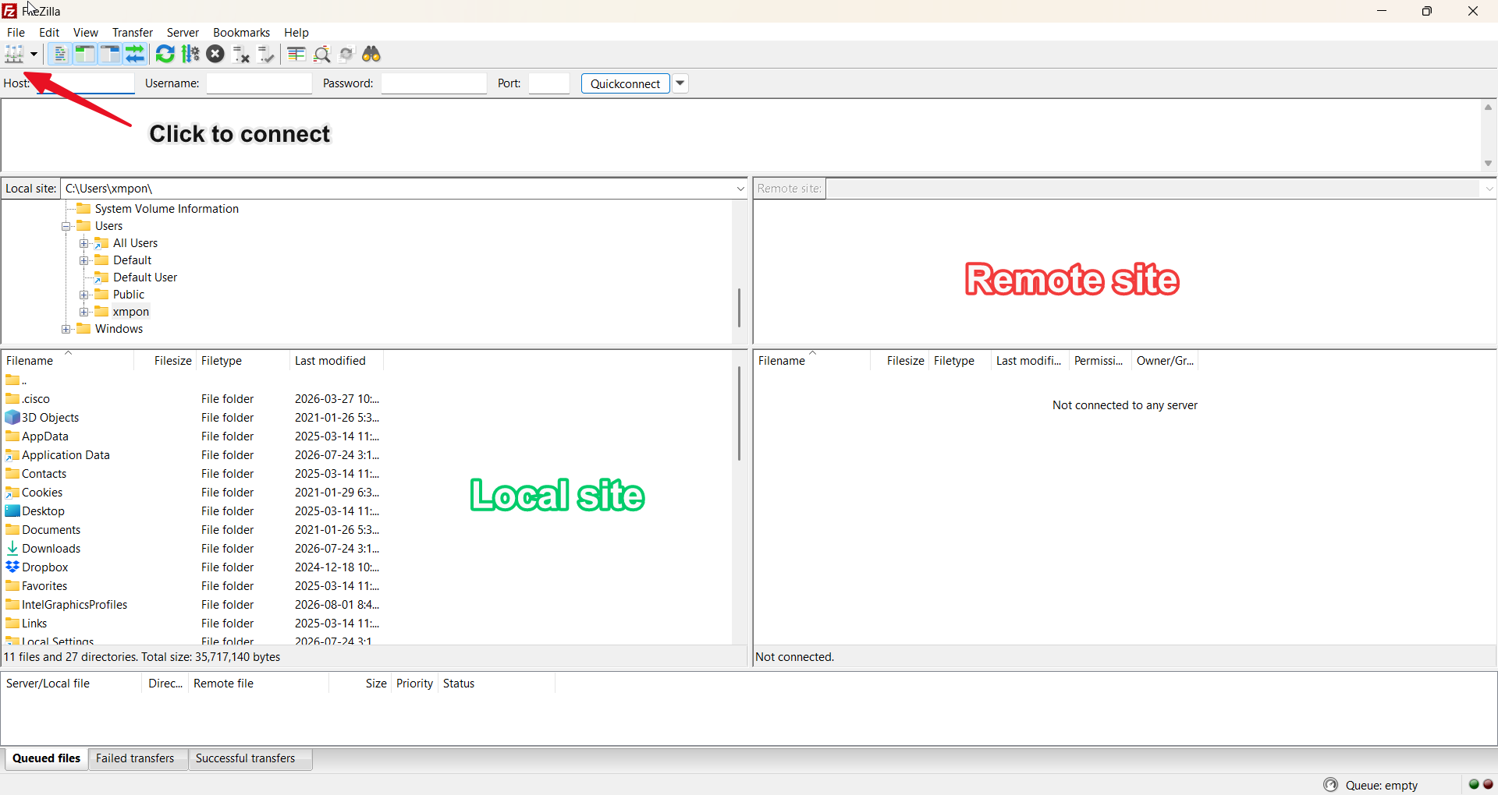1498x795 pixels.
Task: Focus the Port input field
Action: 548,83
